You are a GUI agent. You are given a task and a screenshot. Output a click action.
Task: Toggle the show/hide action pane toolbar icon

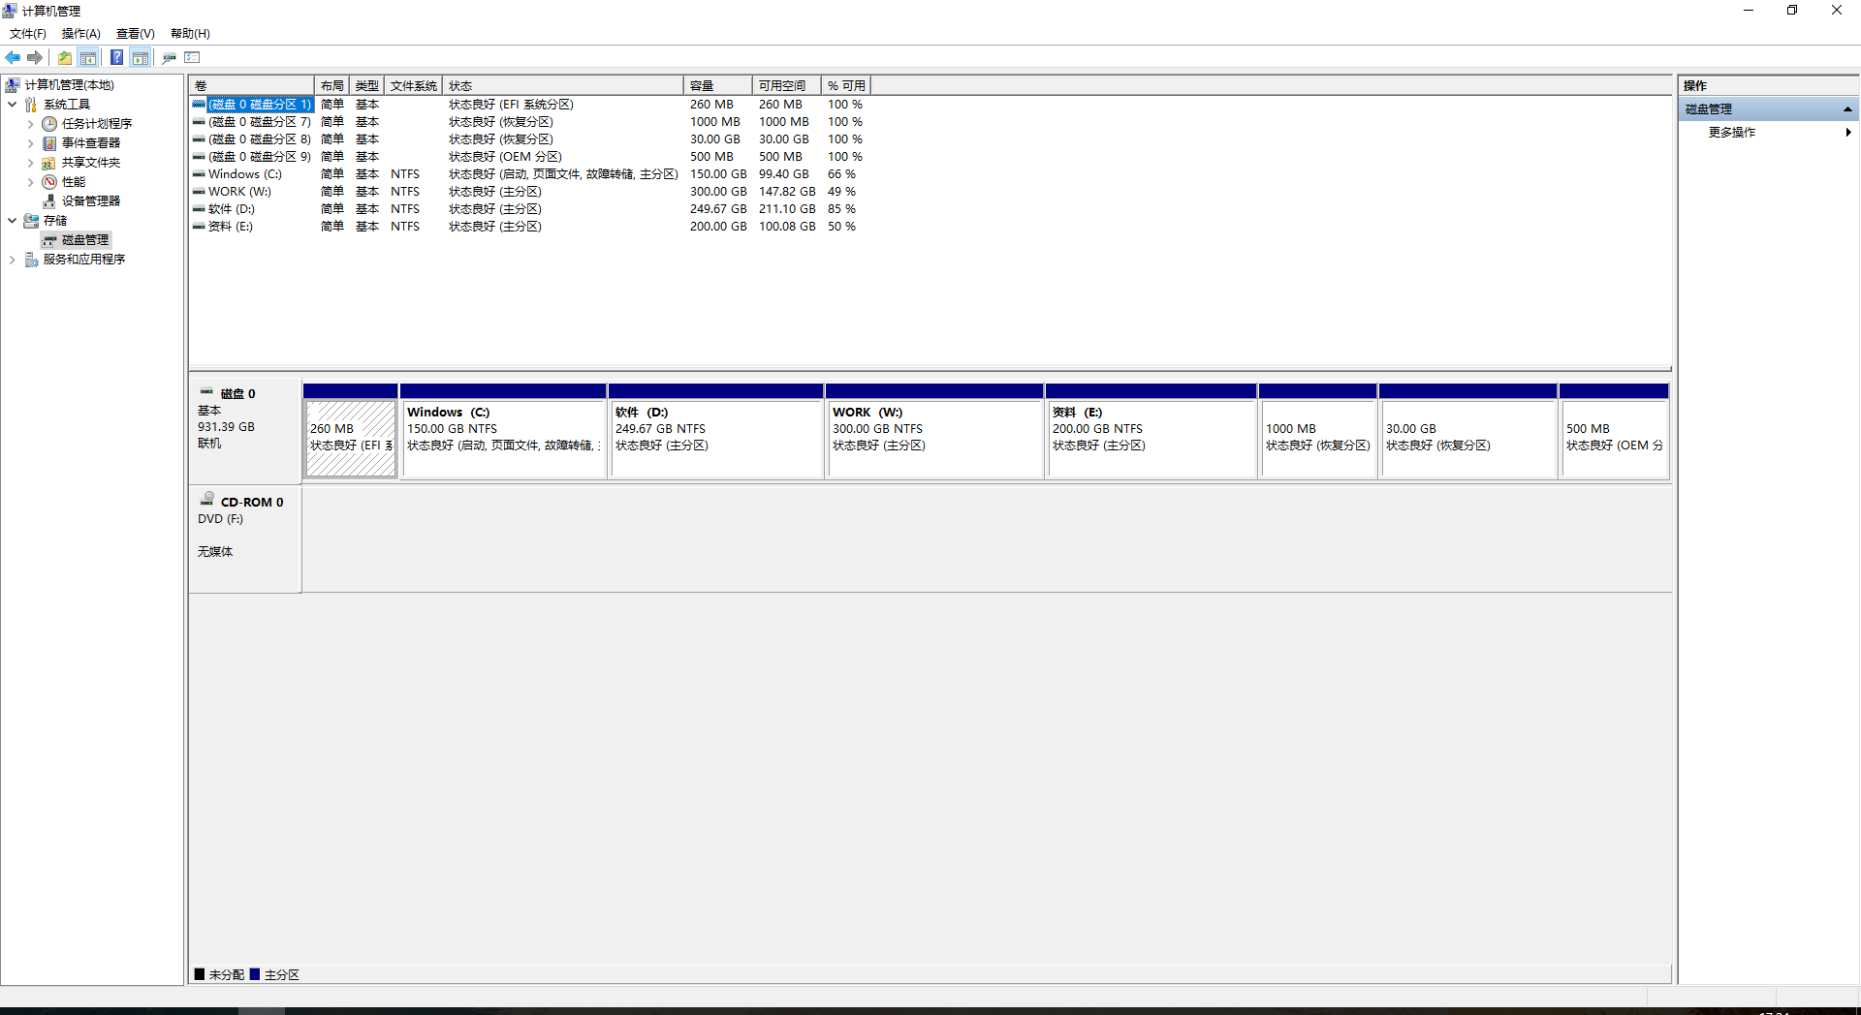point(141,58)
